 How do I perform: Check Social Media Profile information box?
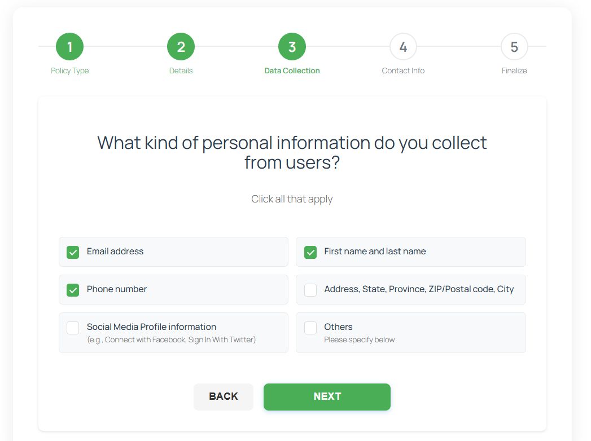73,328
